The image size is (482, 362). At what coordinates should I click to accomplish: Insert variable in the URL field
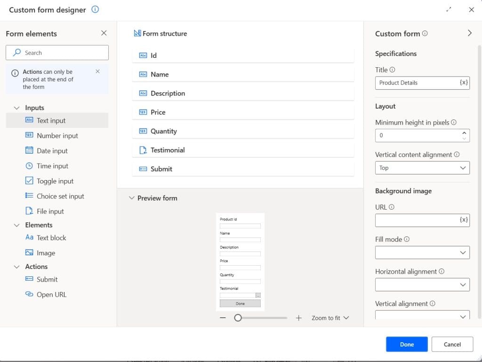(x=464, y=220)
